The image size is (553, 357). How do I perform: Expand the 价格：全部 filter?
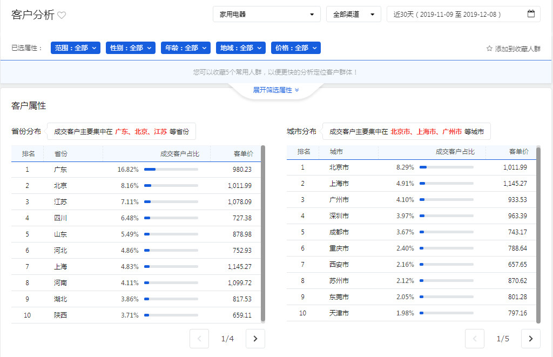[x=296, y=48]
